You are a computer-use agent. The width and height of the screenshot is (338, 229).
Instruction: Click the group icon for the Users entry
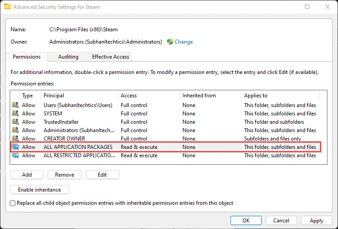[15, 105]
